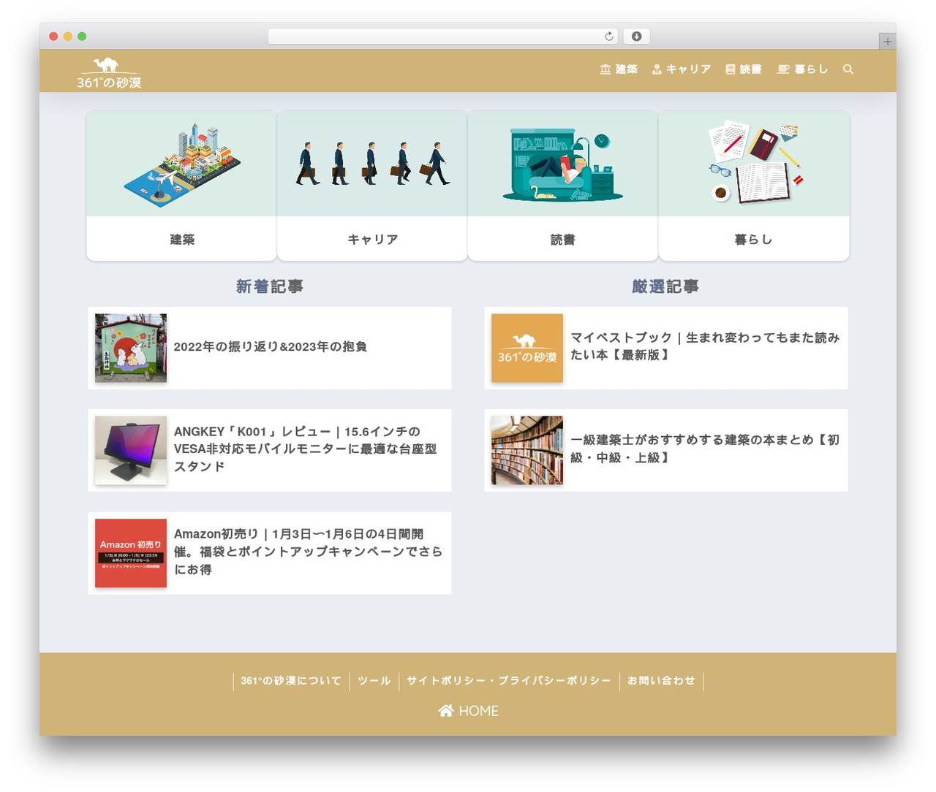
Task: Go to HOME text link in the footer
Action: tap(479, 711)
